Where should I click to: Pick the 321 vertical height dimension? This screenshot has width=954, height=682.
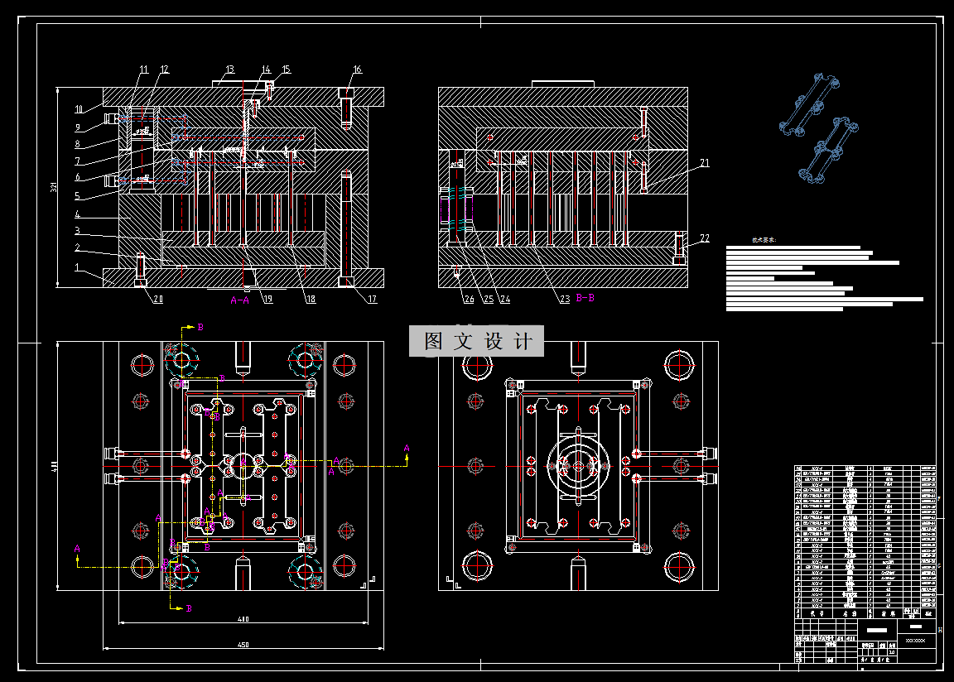pyautogui.click(x=54, y=187)
